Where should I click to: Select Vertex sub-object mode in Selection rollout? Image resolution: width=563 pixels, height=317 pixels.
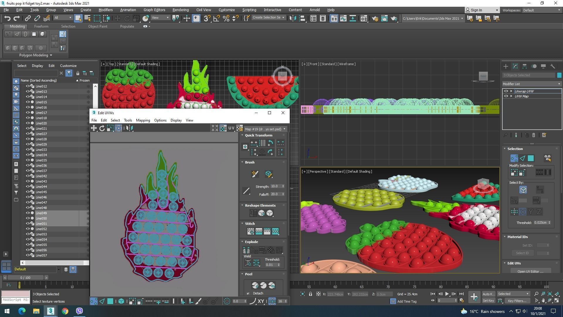(x=514, y=158)
